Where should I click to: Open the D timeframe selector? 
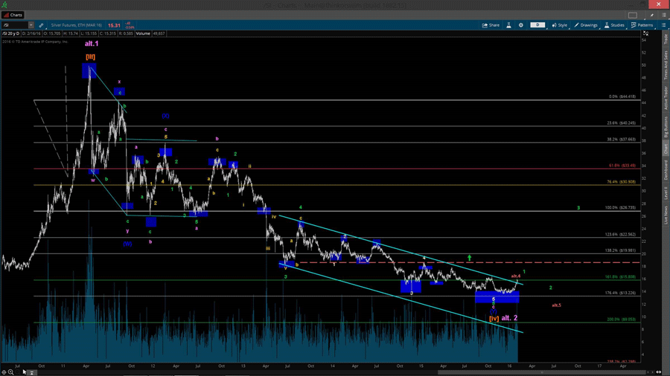click(x=537, y=25)
